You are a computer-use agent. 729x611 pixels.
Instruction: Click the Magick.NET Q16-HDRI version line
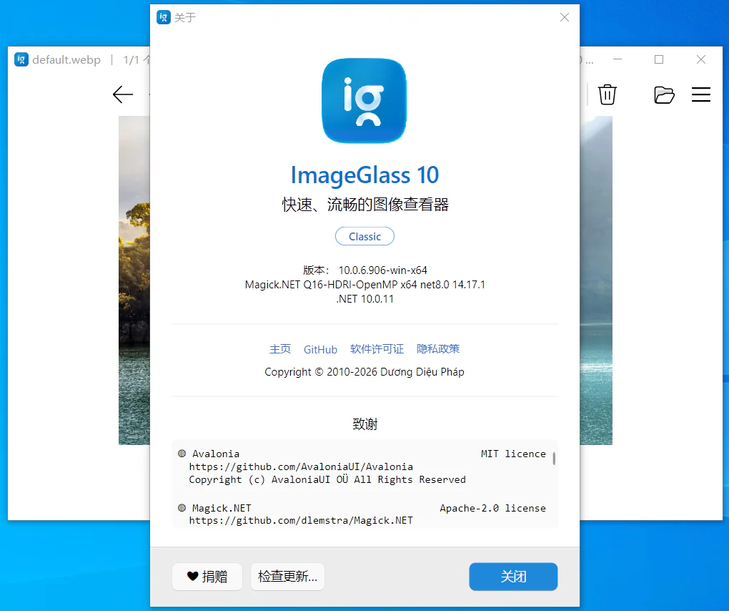(365, 285)
